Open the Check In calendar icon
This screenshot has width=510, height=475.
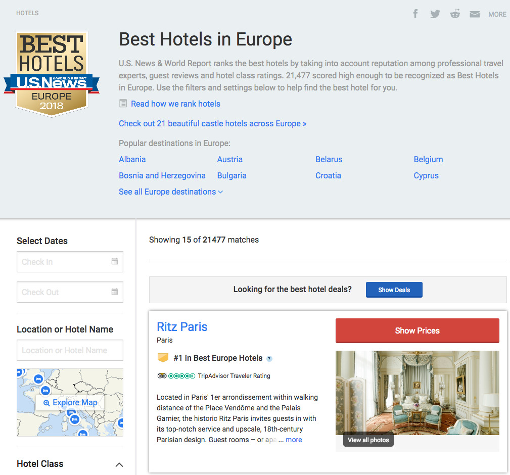click(x=115, y=261)
